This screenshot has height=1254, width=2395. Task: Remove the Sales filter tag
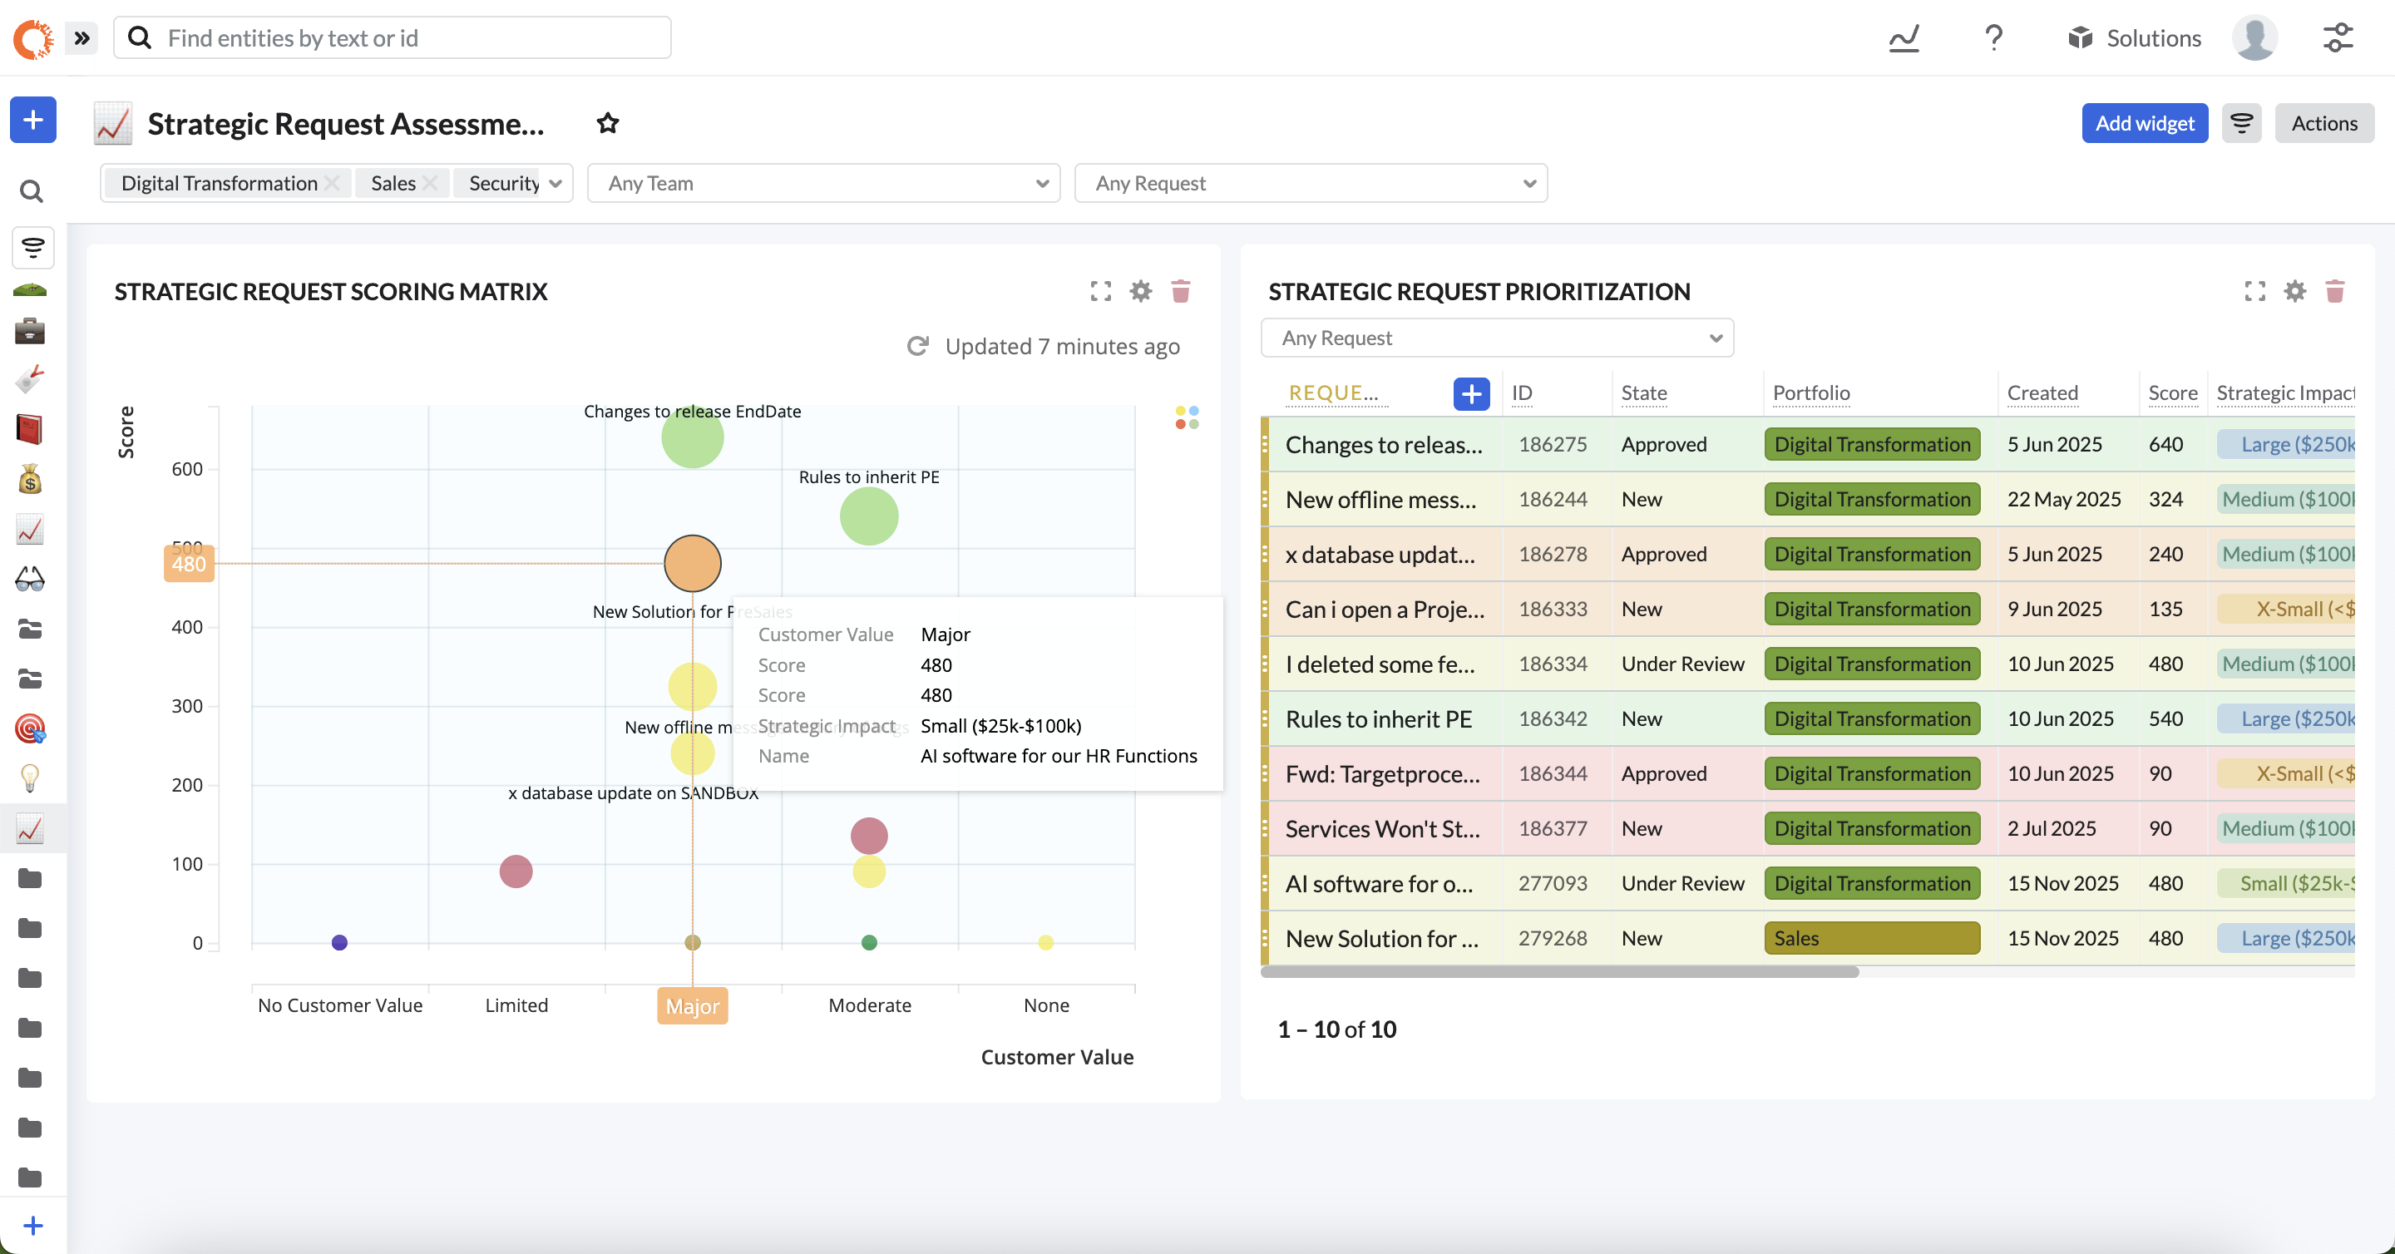(x=430, y=183)
